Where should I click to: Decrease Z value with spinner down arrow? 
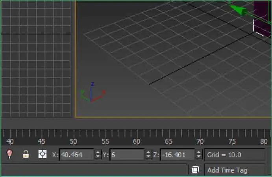tap(199, 157)
